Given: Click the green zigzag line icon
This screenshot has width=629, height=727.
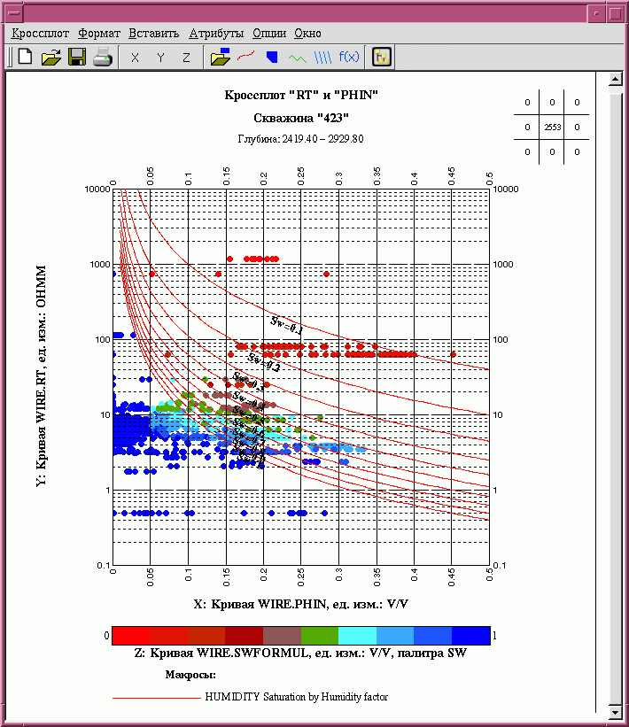Looking at the screenshot, I should pos(298,58).
